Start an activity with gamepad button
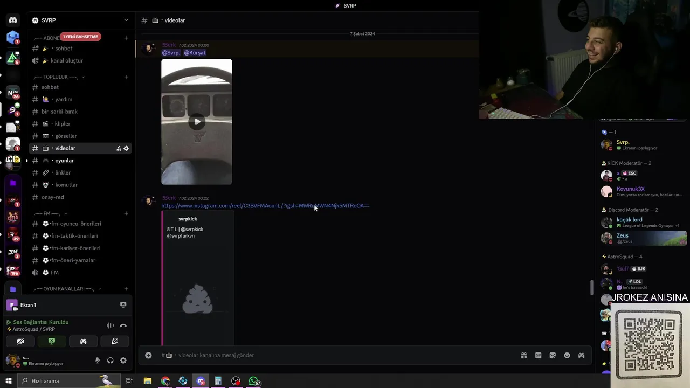Viewport: 690px width, 388px height. [83, 341]
